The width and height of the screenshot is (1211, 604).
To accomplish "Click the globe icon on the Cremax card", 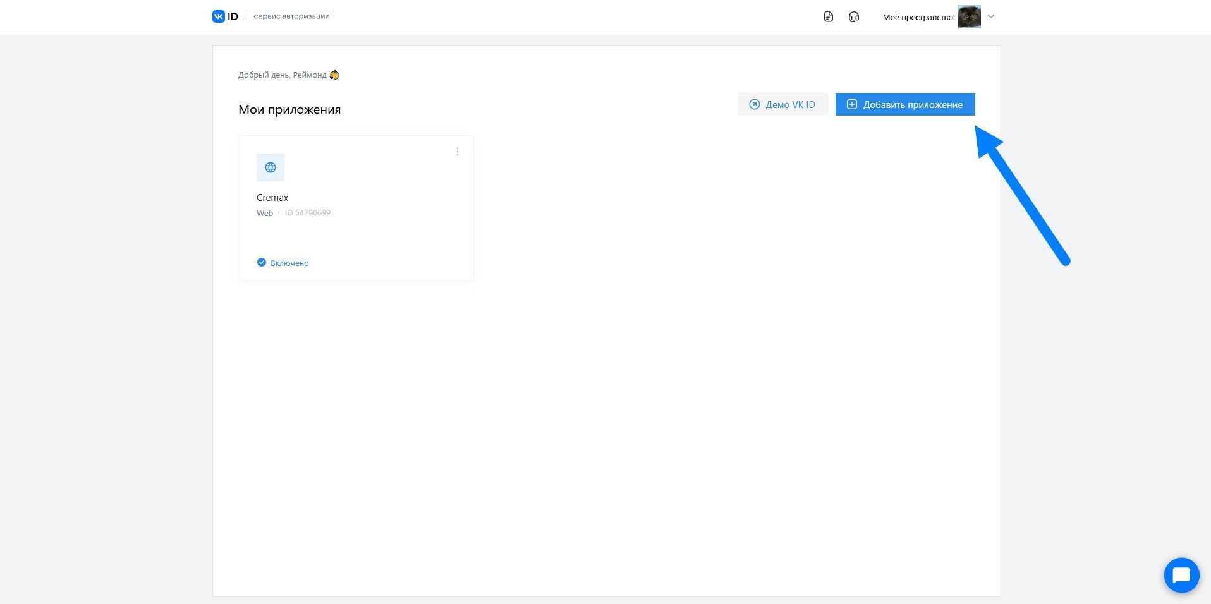I will 271,167.
